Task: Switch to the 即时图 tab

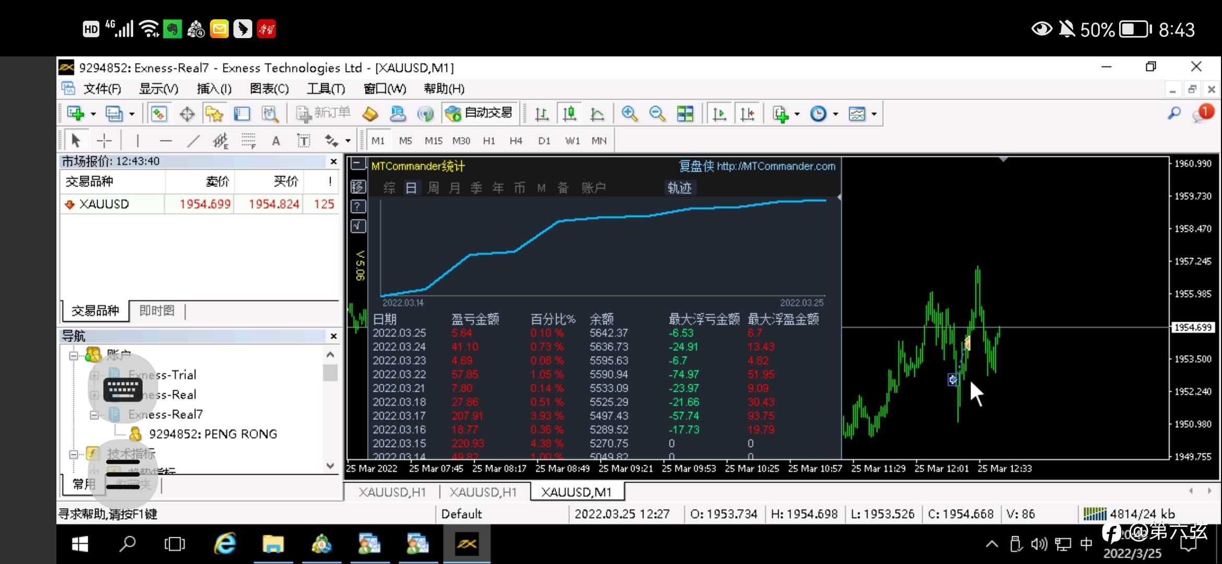Action: (157, 311)
